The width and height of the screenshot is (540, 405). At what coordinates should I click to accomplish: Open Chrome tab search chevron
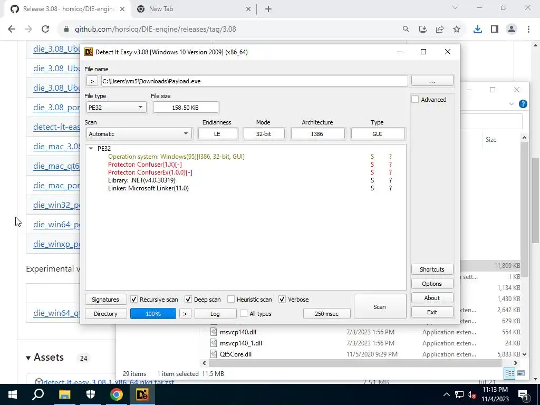point(455,7)
